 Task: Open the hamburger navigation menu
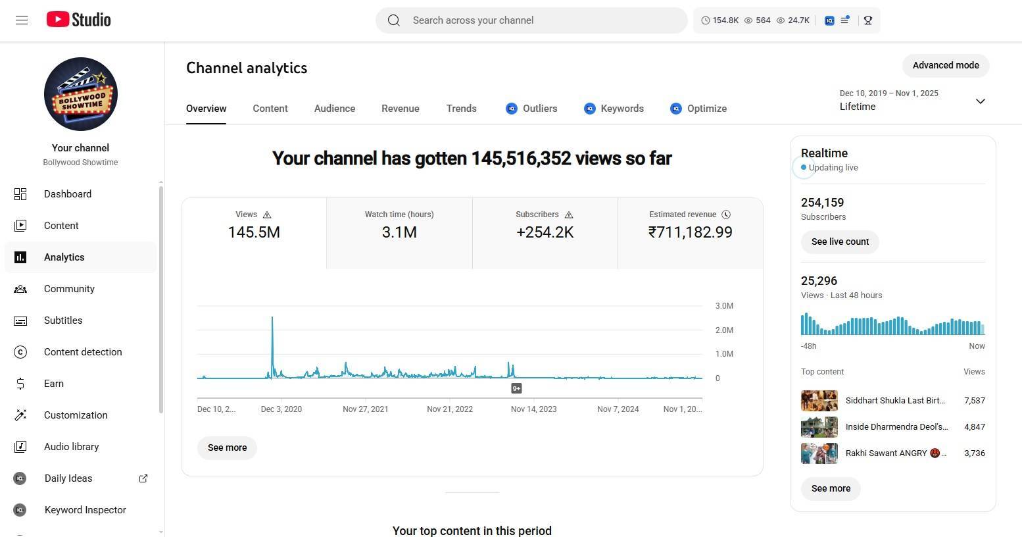point(22,20)
